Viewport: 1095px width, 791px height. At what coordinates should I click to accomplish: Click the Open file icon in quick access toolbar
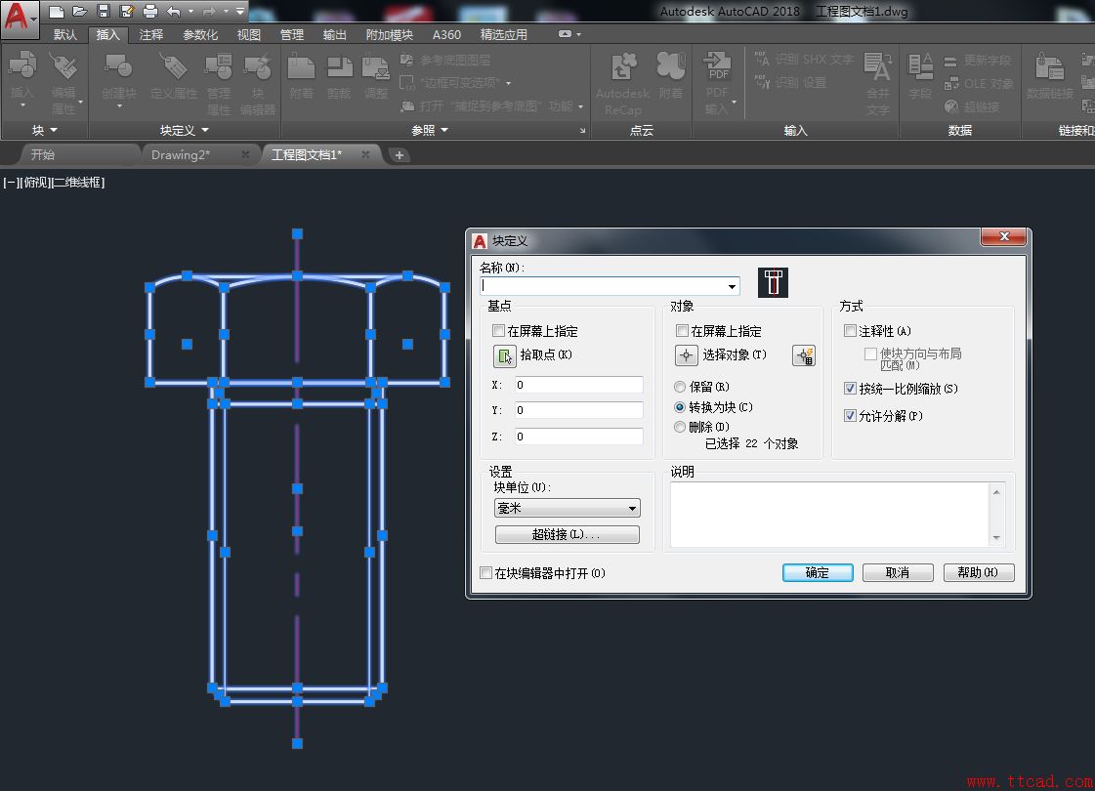(x=80, y=11)
